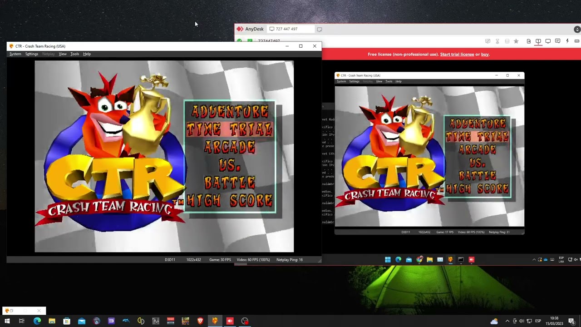Click the 1022x432 resolution status in local emulator
581x327 pixels.
193,260
